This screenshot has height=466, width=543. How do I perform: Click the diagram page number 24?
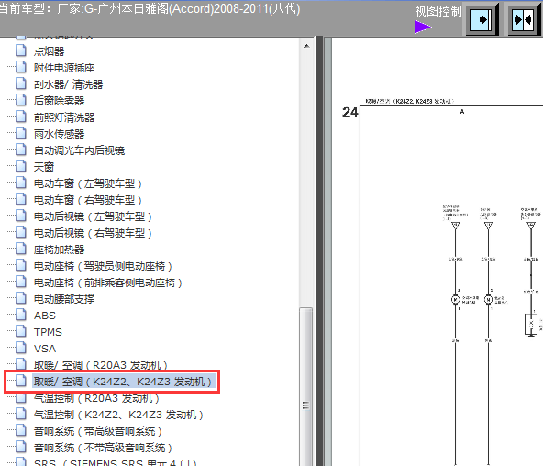[x=349, y=112]
